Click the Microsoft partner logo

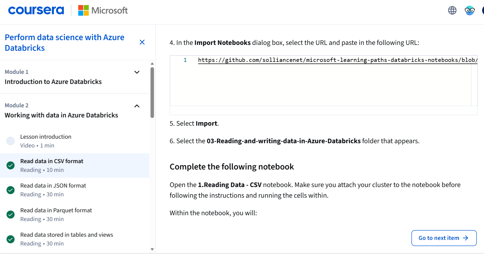103,10
